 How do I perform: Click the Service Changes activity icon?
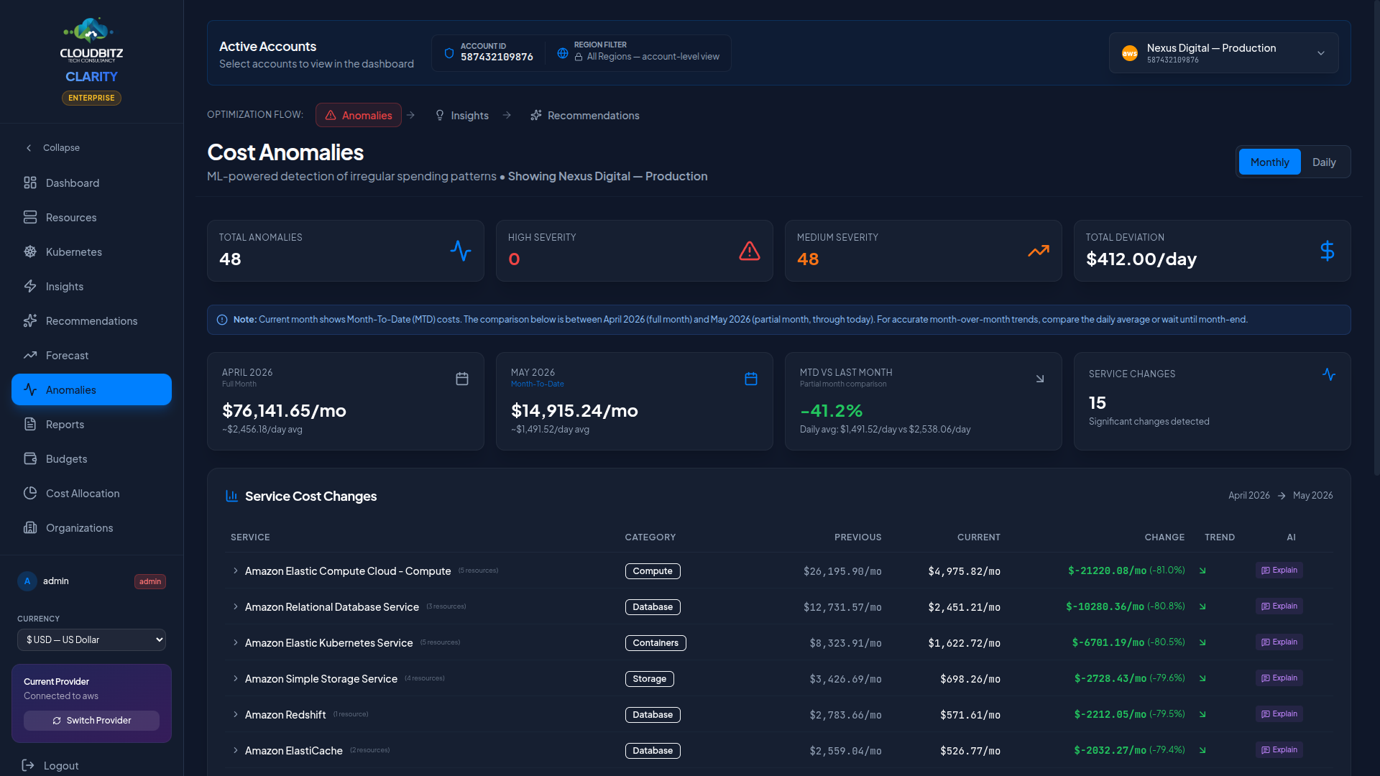pos(1329,374)
